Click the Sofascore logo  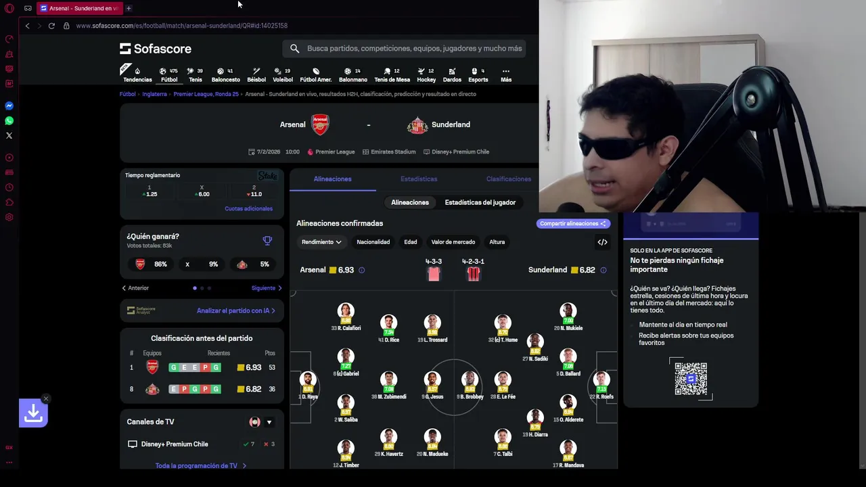156,49
